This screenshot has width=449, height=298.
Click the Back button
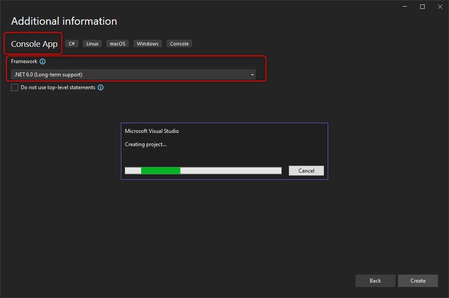point(375,280)
